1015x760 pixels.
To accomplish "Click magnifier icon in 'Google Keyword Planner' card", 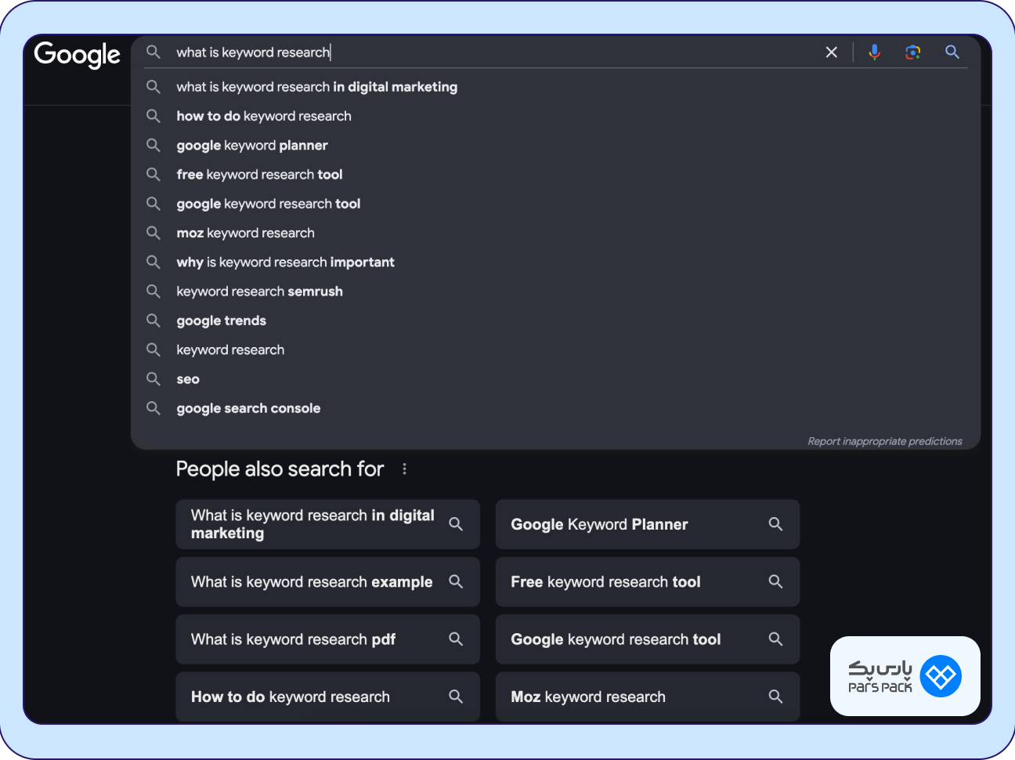I will (775, 524).
